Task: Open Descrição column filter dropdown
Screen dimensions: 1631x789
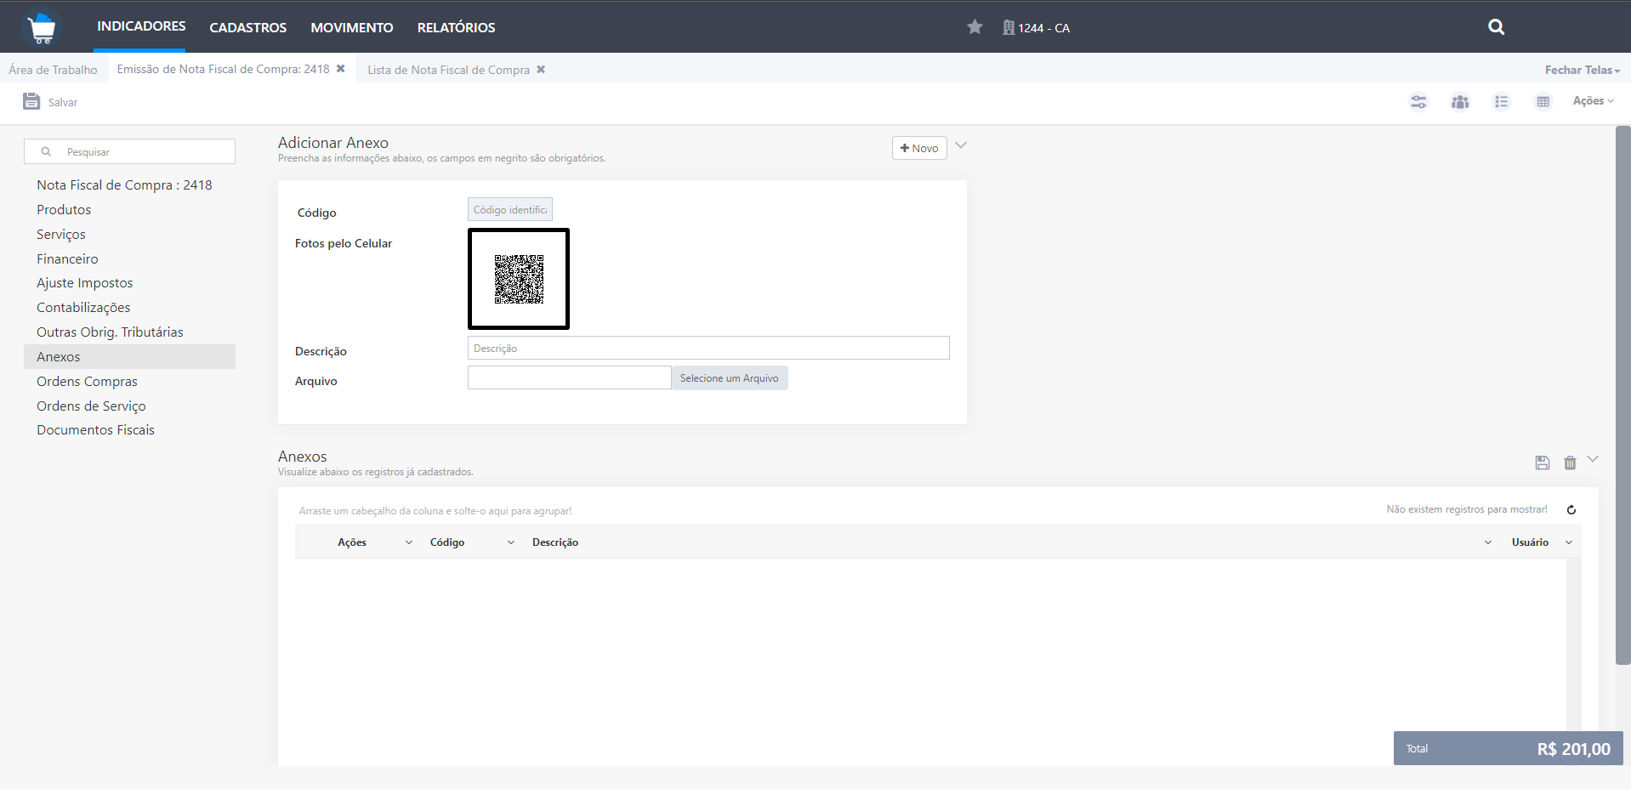Action: [1488, 542]
